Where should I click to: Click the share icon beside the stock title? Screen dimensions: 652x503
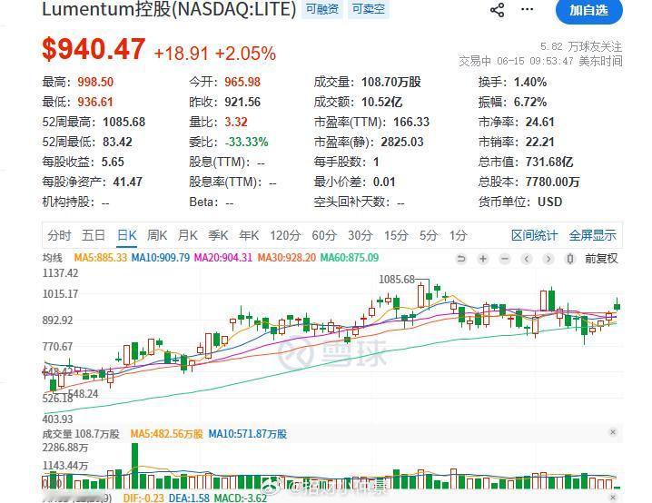tap(497, 10)
